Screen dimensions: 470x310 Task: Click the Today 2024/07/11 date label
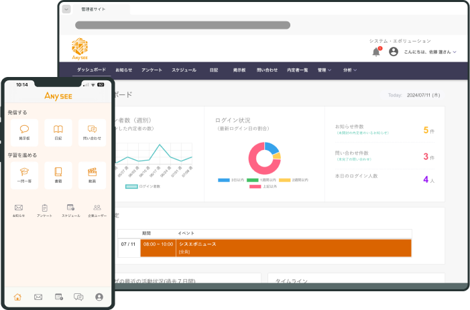pos(414,95)
